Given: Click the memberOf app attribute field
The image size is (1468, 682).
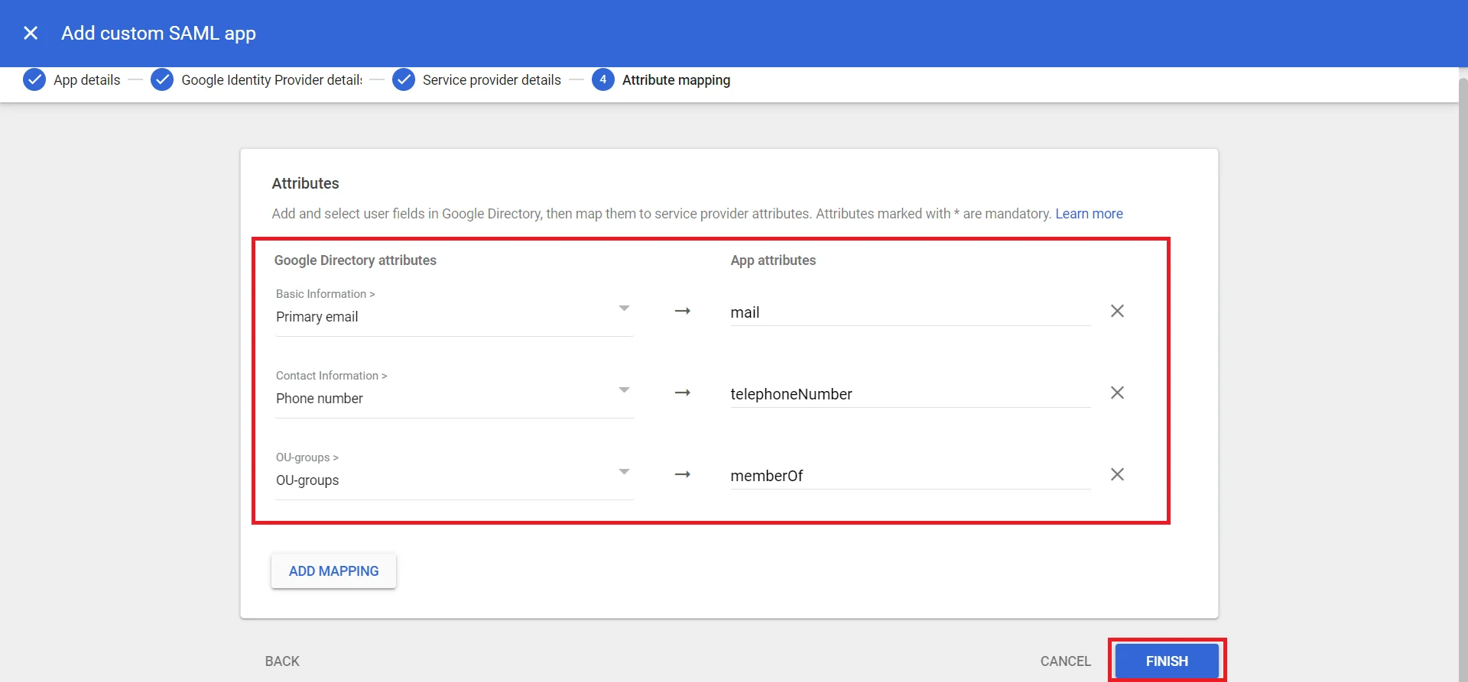Looking at the screenshot, I should 909,476.
